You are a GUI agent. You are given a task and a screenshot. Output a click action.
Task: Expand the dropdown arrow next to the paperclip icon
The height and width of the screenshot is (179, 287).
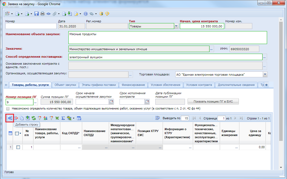click(x=59, y=14)
